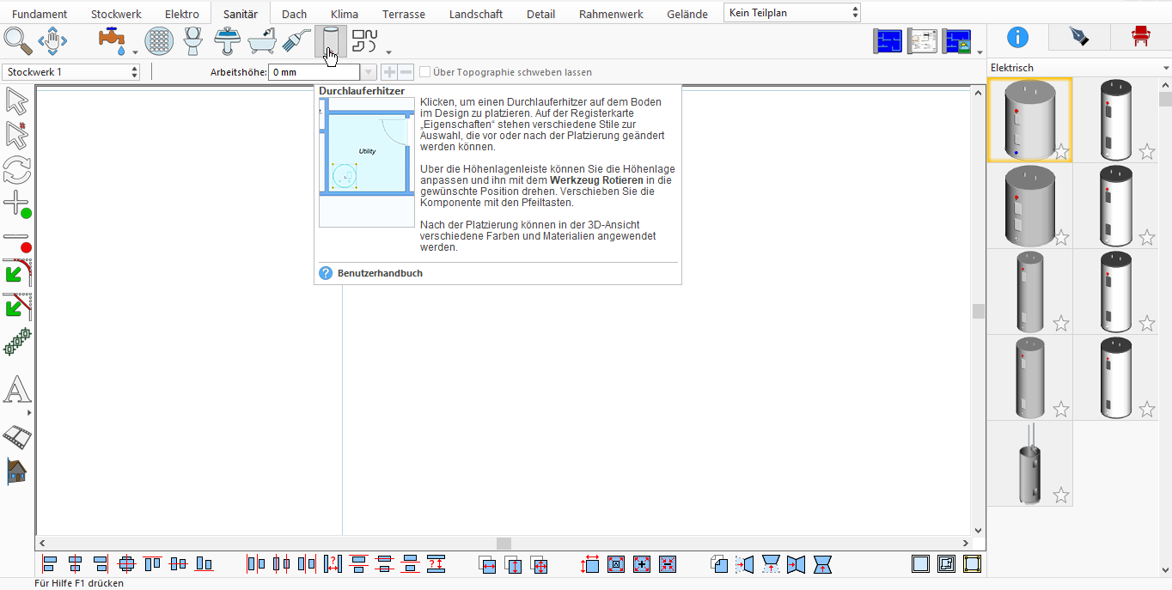Switch to the Elektro tab
The height and width of the screenshot is (590, 1172).
182,14
